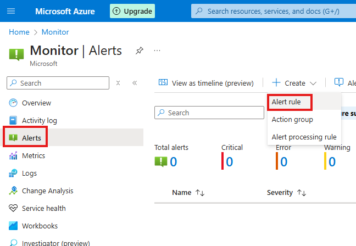
Task: Click the timeline view icon
Action: click(x=163, y=82)
